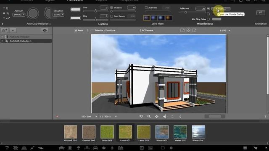Enable the Sun Beam checkbox
Screen dimensions: 269x151
tap(112, 16)
